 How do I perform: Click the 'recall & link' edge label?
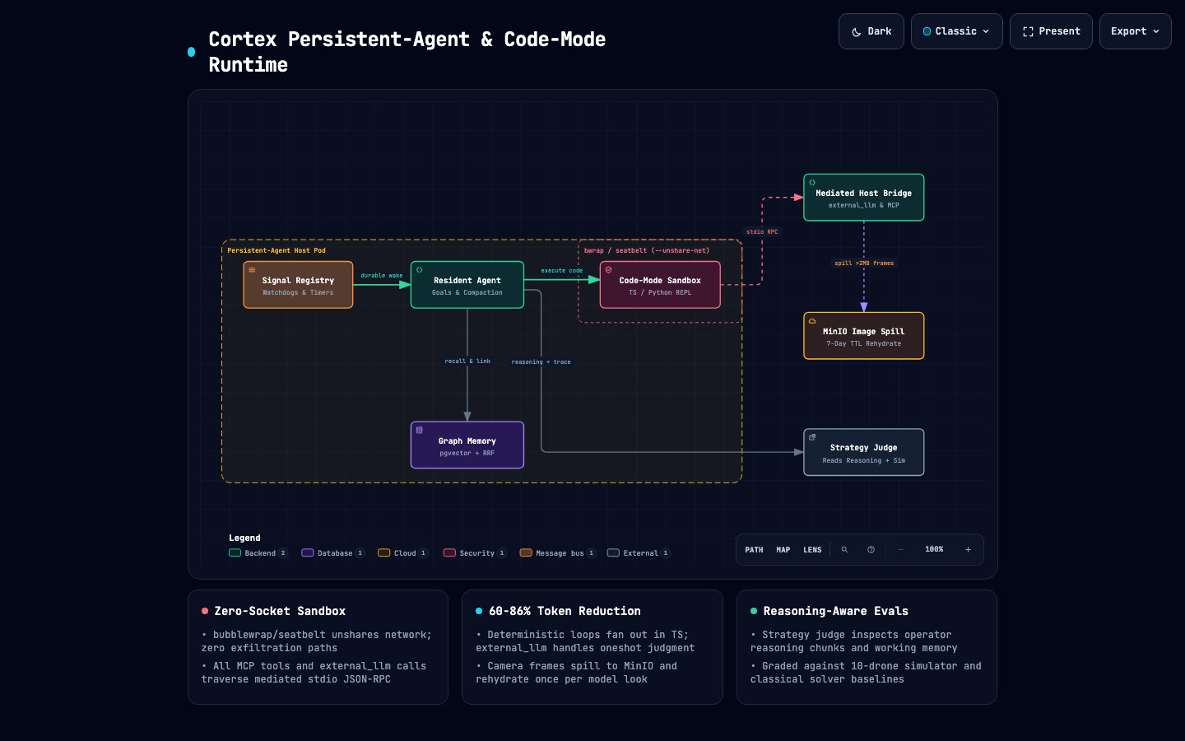[467, 361]
